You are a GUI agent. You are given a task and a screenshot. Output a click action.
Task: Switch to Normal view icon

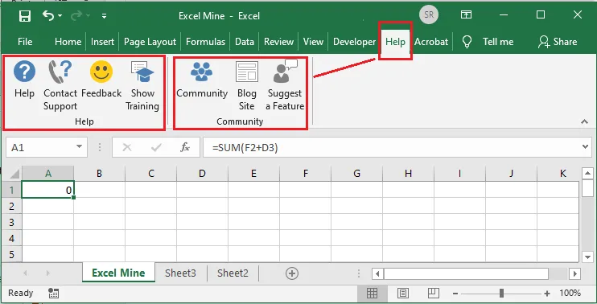pos(372,293)
